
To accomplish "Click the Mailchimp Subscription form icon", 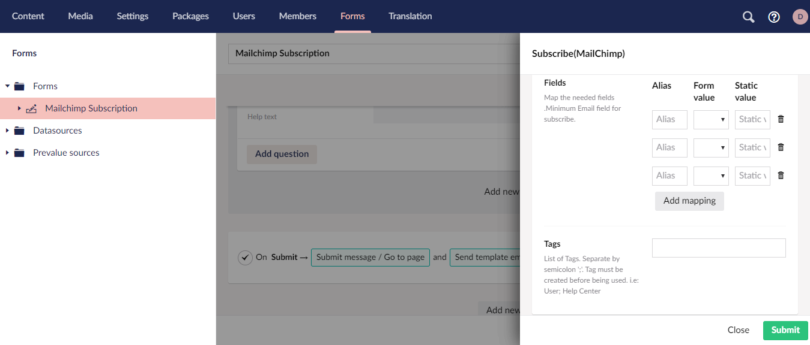I will point(31,109).
